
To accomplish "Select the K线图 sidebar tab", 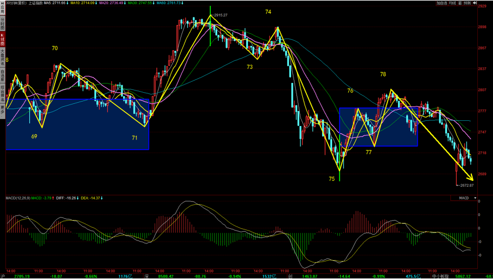I will click(2, 39).
